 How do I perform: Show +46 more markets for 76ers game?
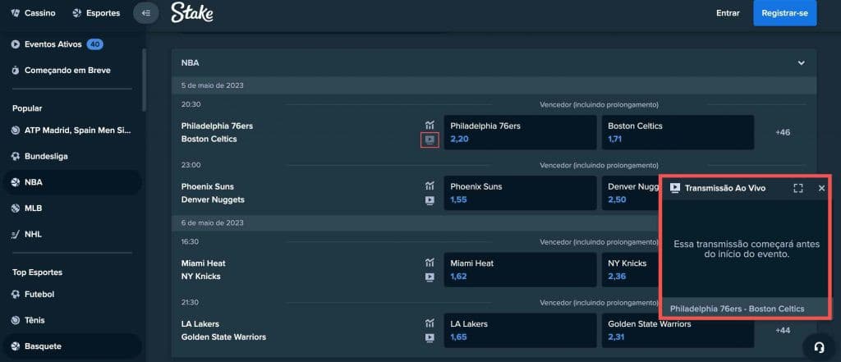click(x=783, y=132)
